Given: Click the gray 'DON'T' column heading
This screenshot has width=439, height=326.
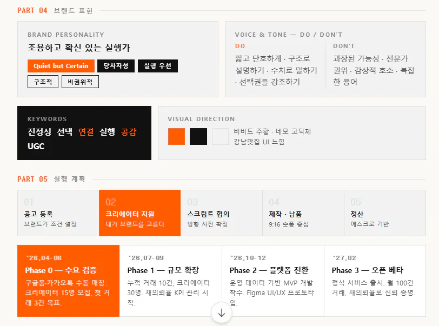Looking at the screenshot, I should pos(344,46).
